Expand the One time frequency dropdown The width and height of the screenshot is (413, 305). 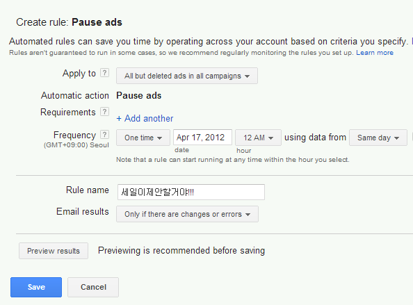coord(143,138)
